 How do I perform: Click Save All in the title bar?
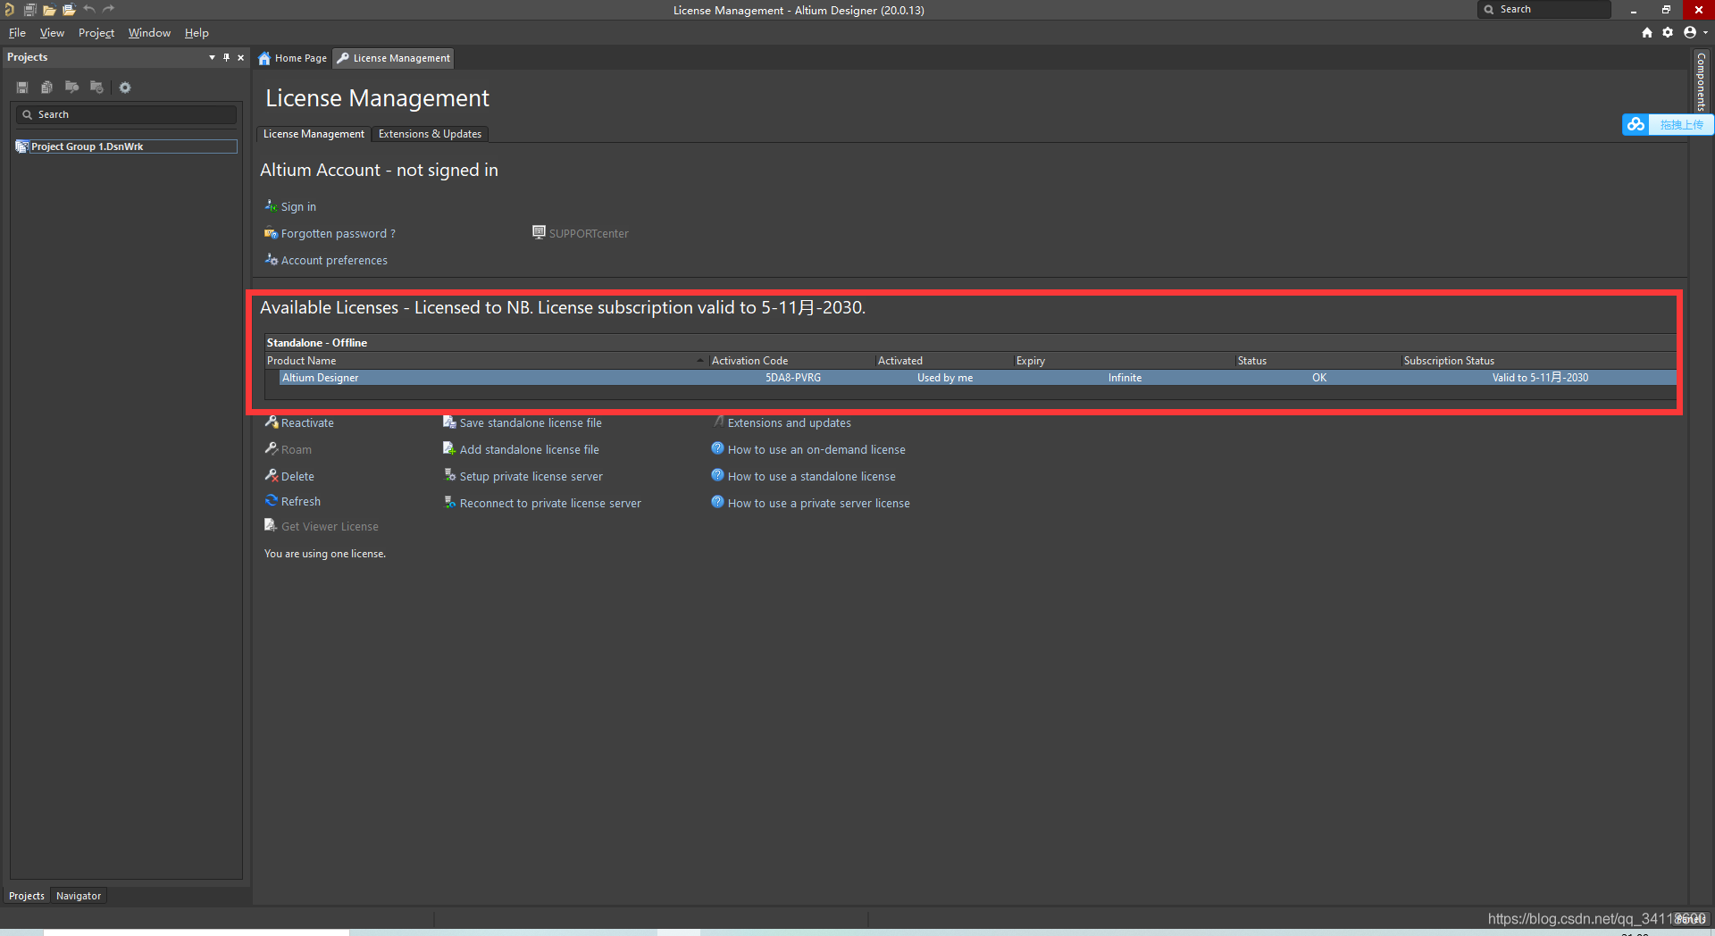(x=29, y=10)
